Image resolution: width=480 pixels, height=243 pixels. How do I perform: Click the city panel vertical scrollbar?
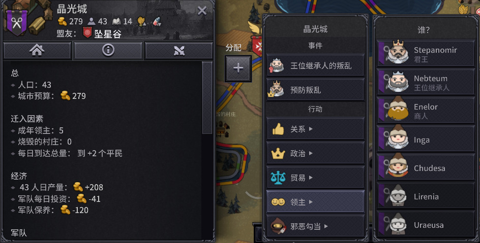(207, 98)
